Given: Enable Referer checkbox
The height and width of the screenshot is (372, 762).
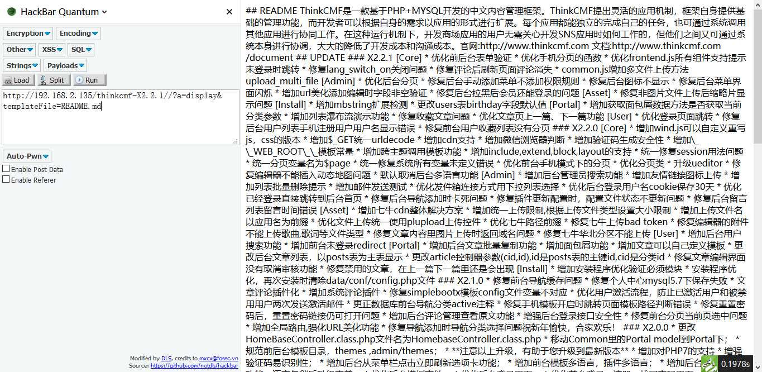Looking at the screenshot, I should [6, 179].
